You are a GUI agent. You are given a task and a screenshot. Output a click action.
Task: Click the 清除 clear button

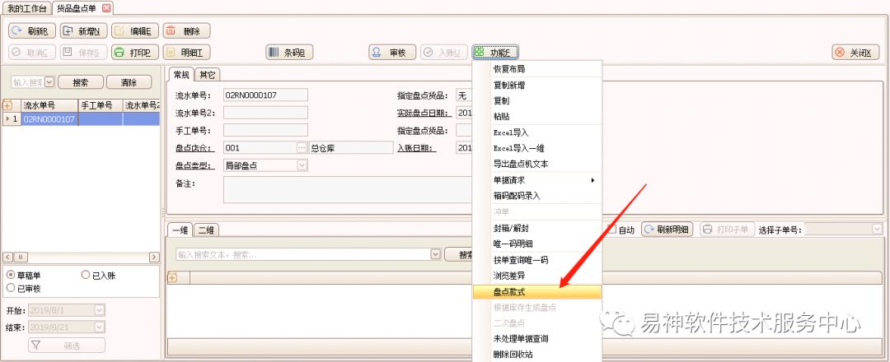(129, 82)
